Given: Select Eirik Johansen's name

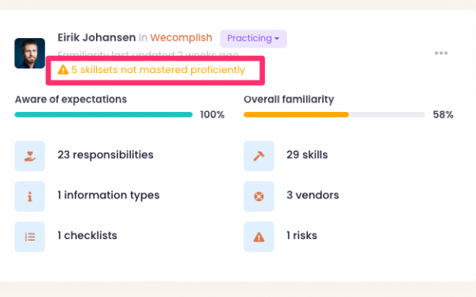Looking at the screenshot, I should [x=97, y=37].
